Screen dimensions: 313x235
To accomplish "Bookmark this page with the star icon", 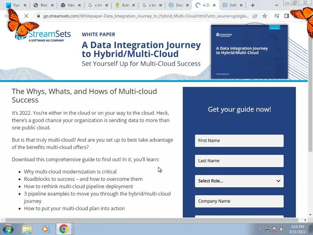I will pos(265,16).
